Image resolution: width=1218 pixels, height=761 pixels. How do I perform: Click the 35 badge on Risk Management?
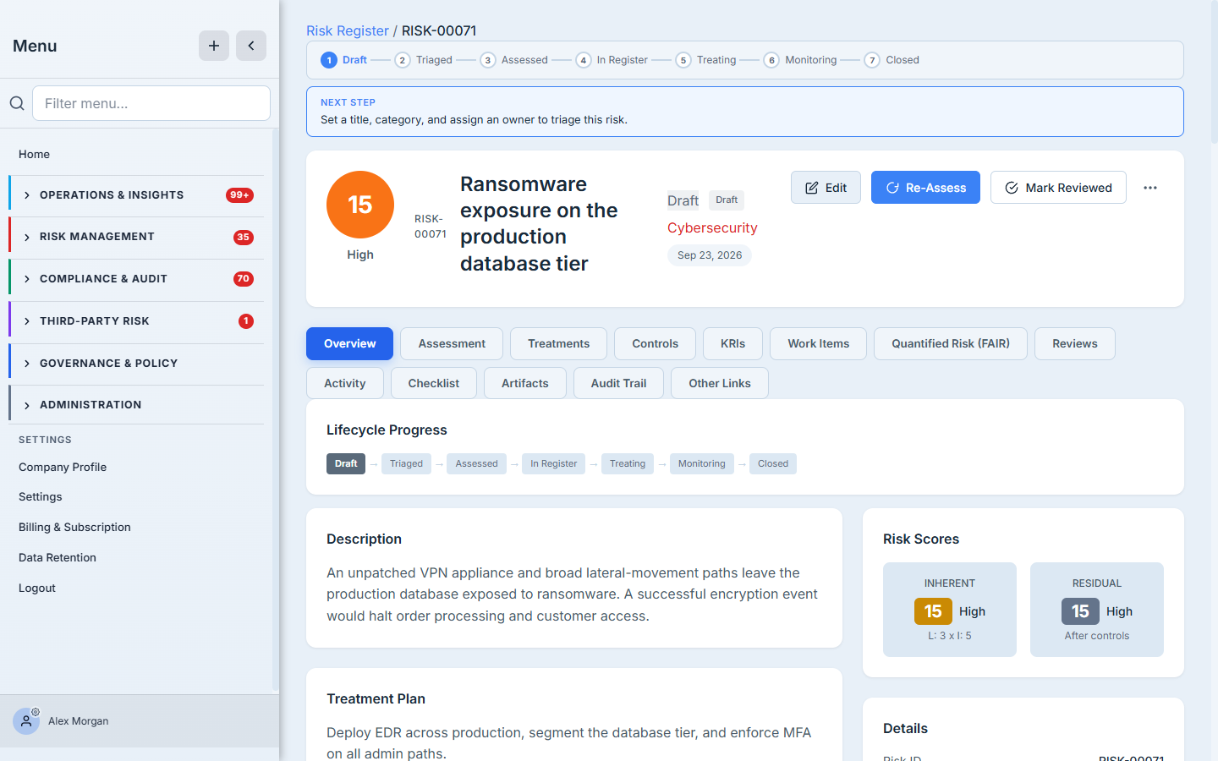tap(244, 237)
